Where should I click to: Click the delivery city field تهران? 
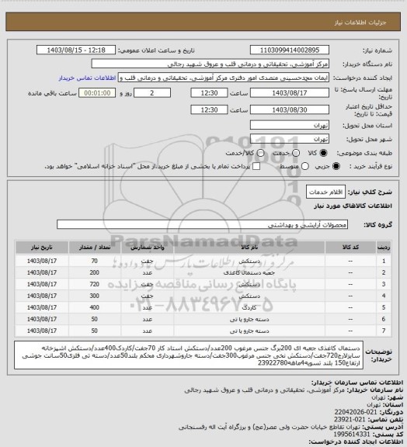click(x=290, y=139)
